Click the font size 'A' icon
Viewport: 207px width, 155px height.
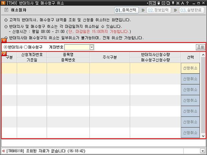(x=183, y=3)
